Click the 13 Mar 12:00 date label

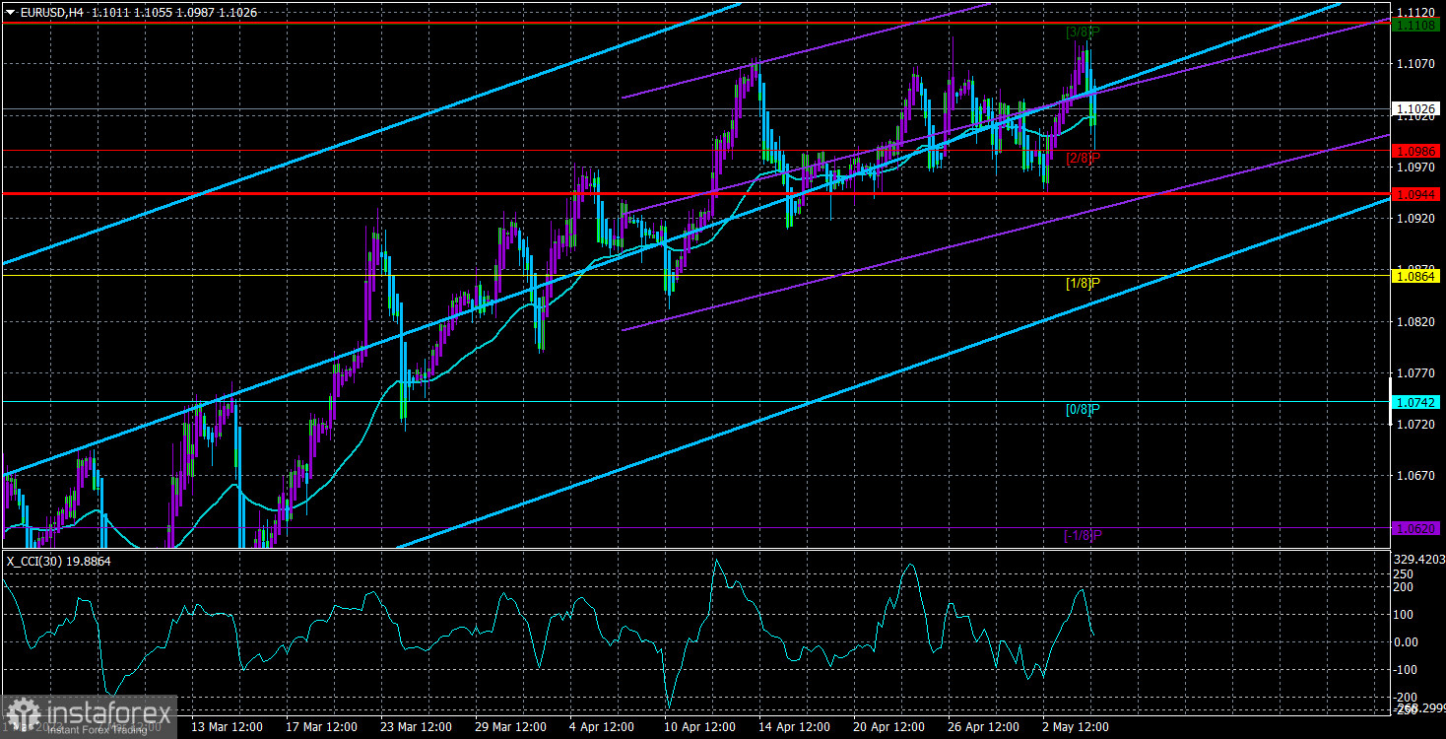click(227, 727)
